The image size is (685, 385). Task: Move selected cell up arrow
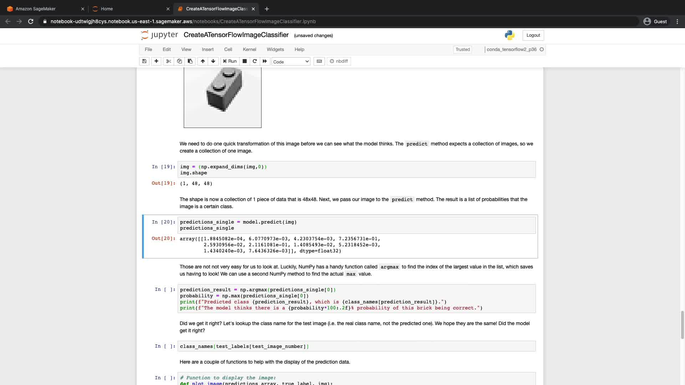tap(203, 61)
